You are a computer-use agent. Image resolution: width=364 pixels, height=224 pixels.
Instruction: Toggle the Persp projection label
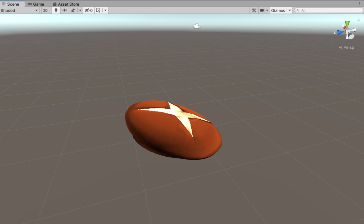[x=346, y=47]
